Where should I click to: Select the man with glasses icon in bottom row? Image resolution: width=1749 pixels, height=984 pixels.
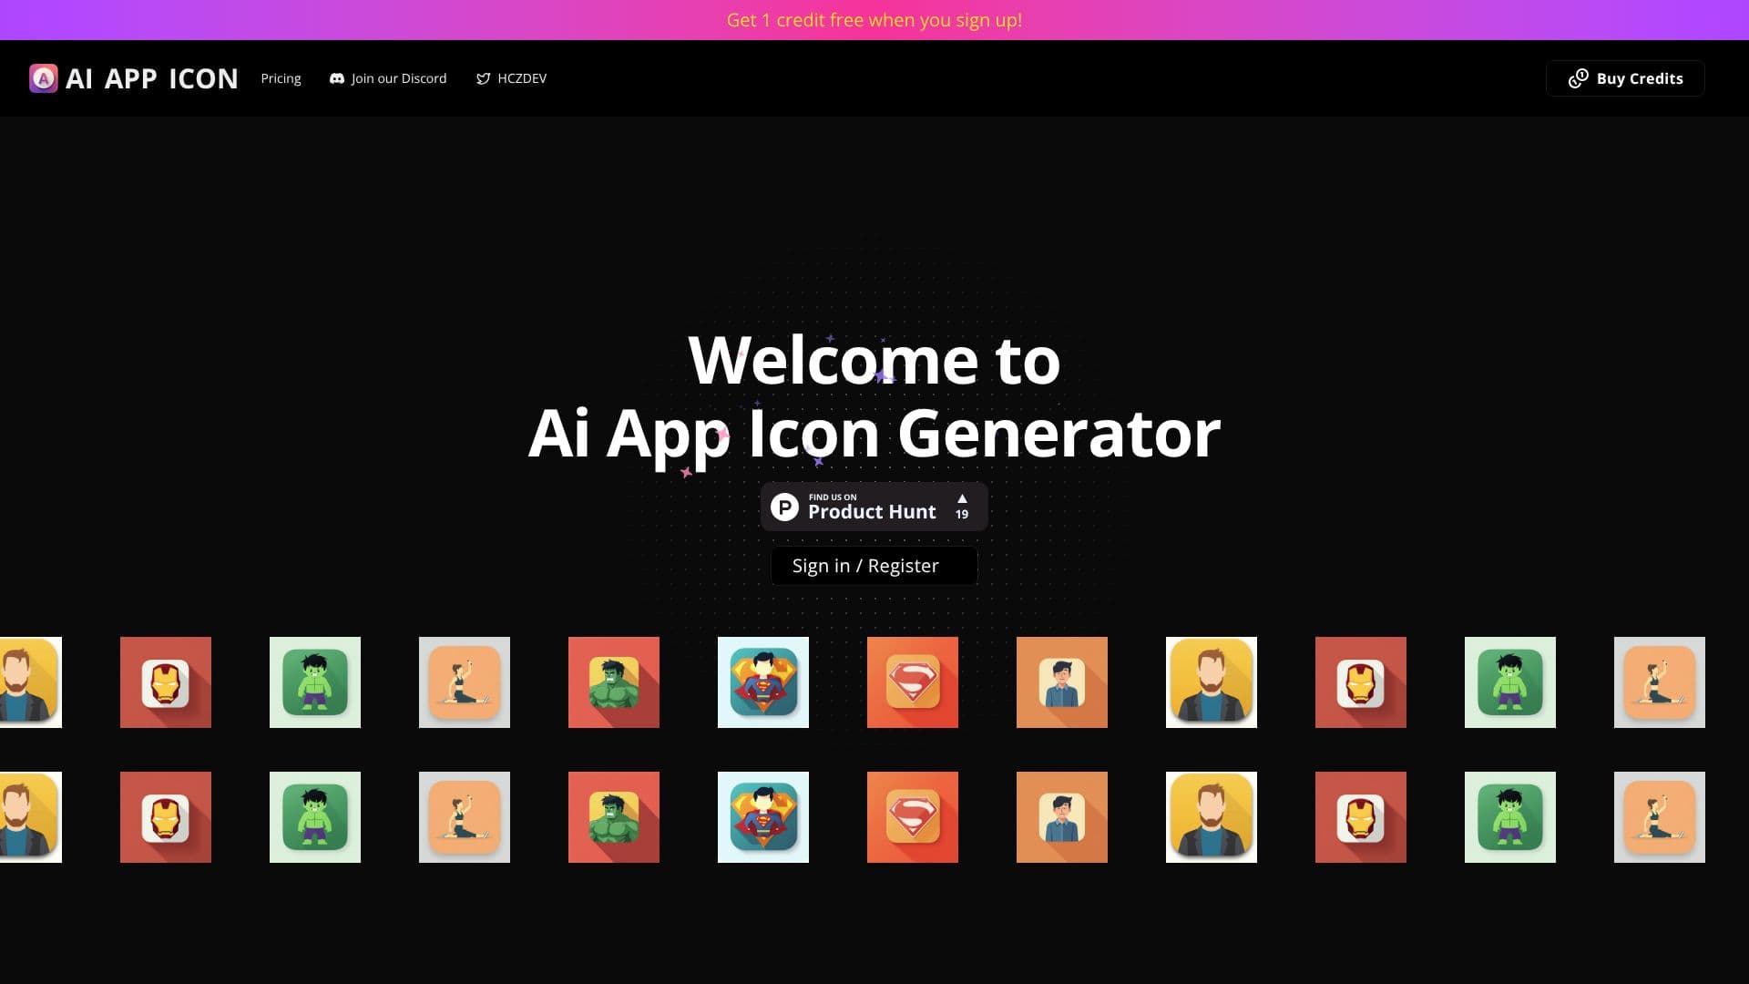1062,817
